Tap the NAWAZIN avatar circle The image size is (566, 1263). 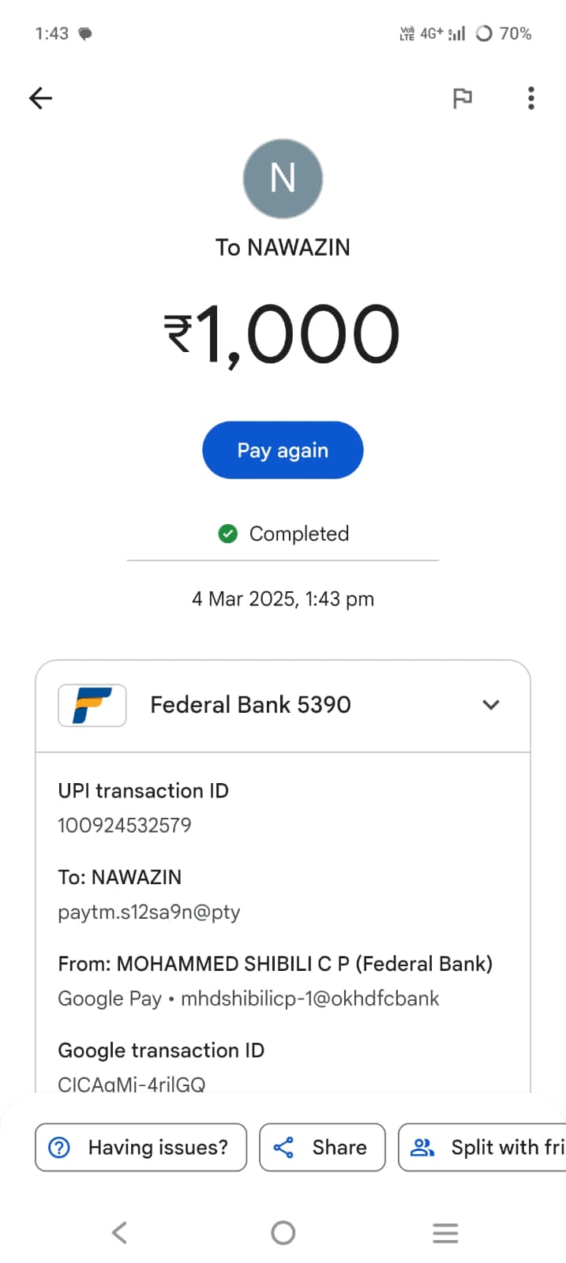283,178
